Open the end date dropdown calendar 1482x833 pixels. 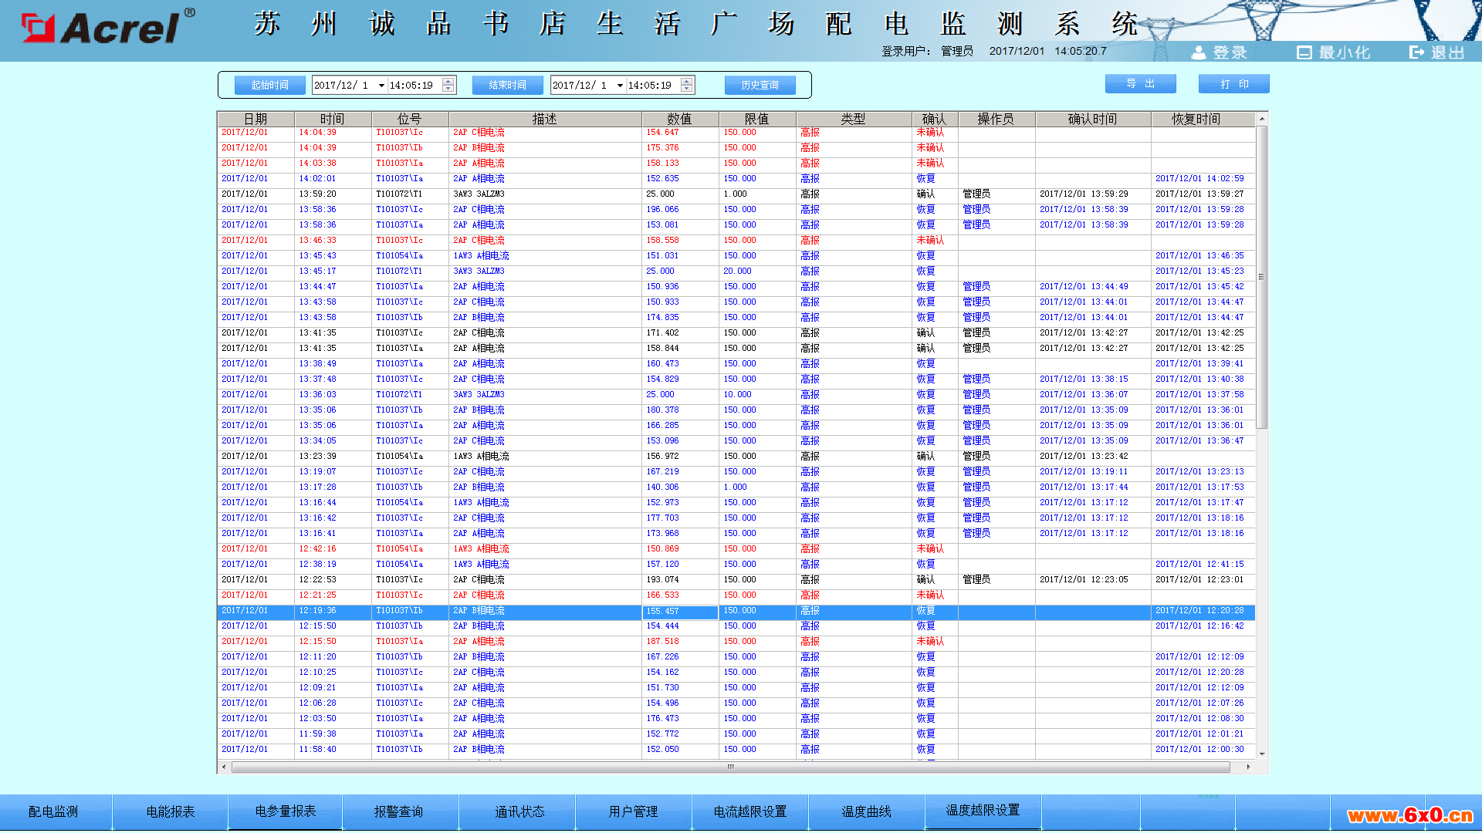(x=620, y=86)
